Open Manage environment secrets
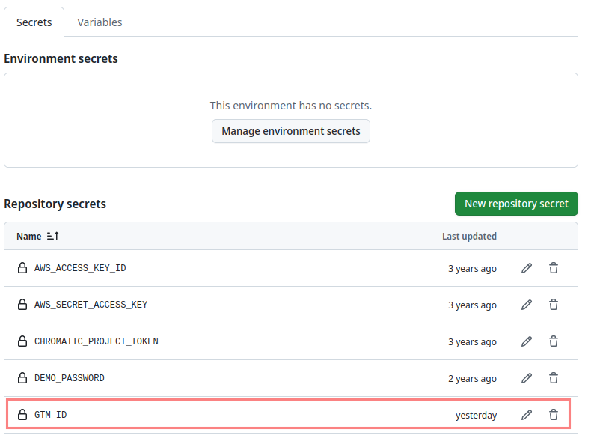This screenshot has height=438, width=606. (291, 131)
